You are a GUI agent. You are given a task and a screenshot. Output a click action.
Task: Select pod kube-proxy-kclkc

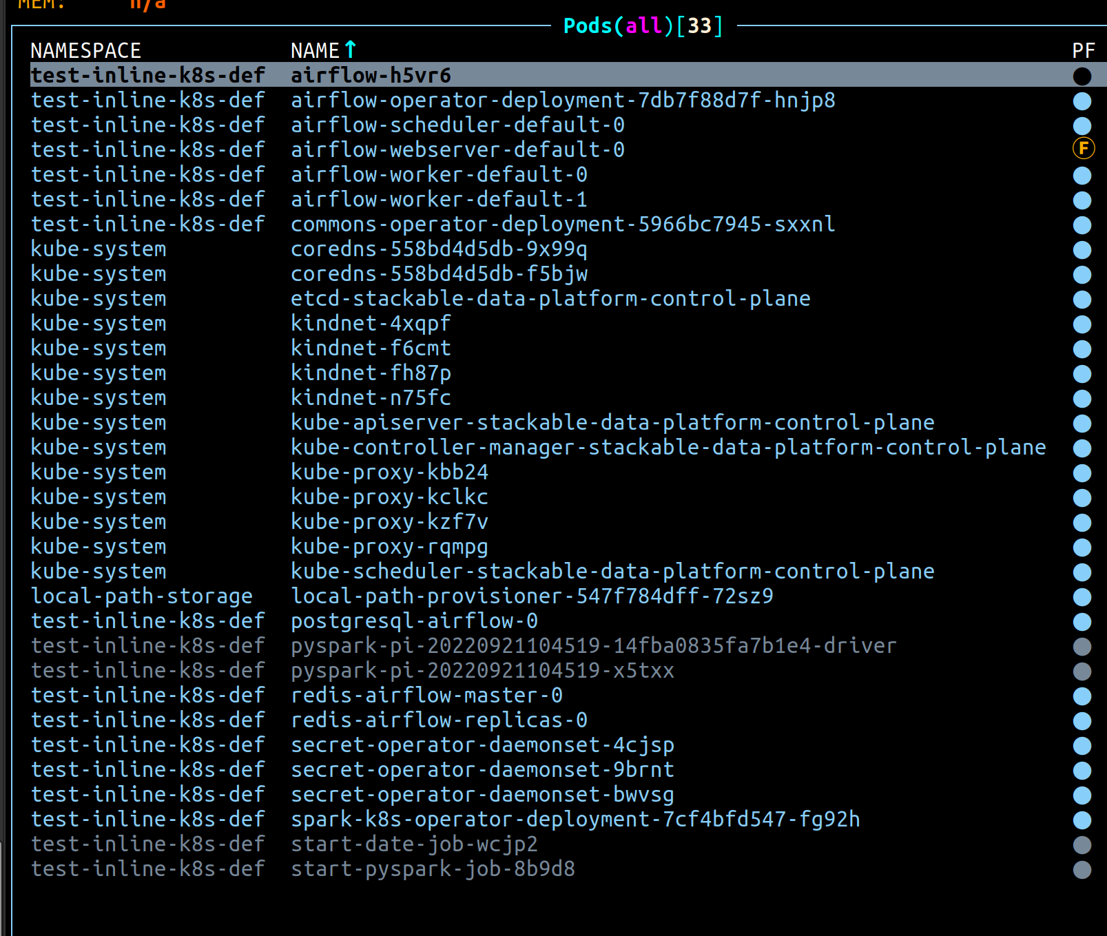coord(389,497)
